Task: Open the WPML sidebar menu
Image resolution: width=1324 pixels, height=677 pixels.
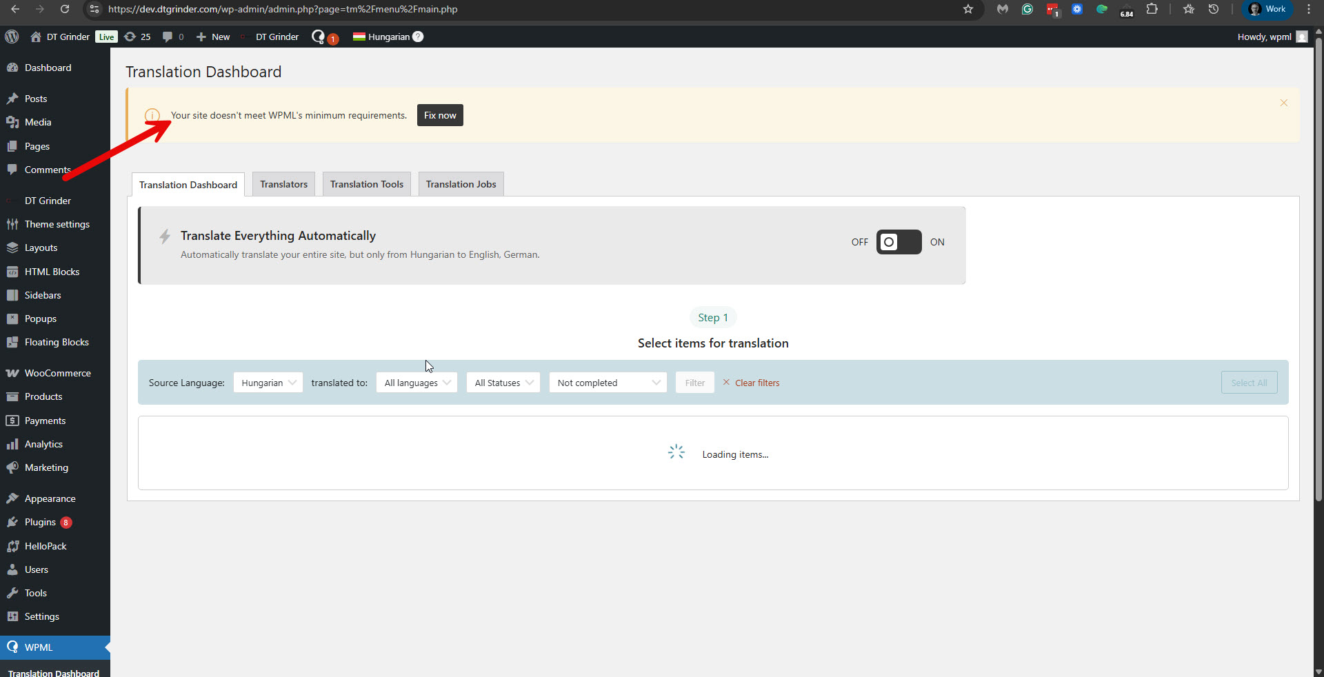Action: pos(55,647)
